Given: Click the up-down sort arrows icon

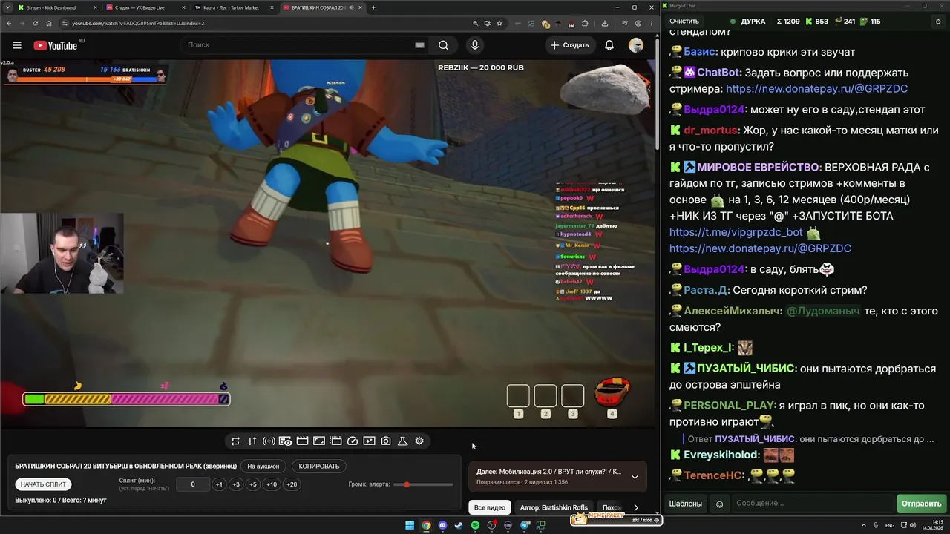Looking at the screenshot, I should 252,441.
